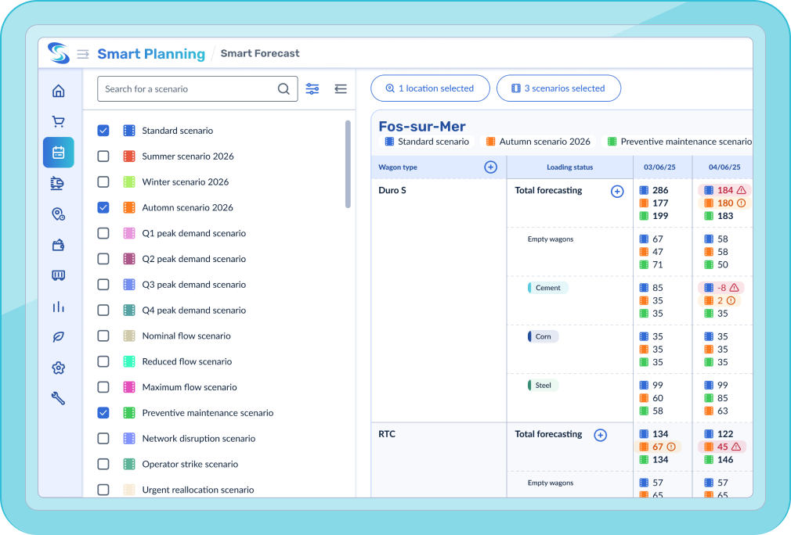
Task: Expand RTC Total forecasting plus button
Action: (601, 435)
